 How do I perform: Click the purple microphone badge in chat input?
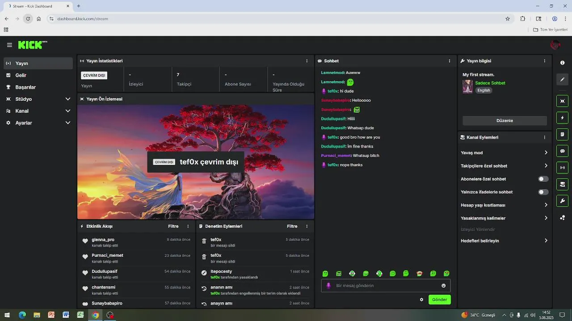pos(328,286)
